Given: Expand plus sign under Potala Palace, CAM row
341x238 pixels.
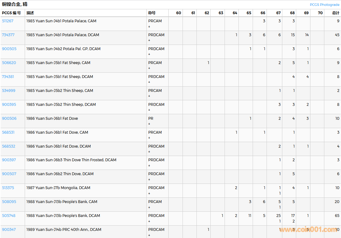Looking at the screenshot, I should coord(149,27).
